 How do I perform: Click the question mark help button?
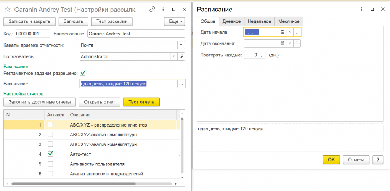[377, 160]
